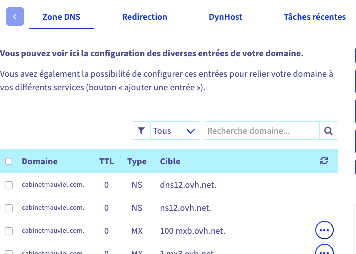
Task: Check the ns12.ovh.net. row checkbox
Action: [x=9, y=208]
